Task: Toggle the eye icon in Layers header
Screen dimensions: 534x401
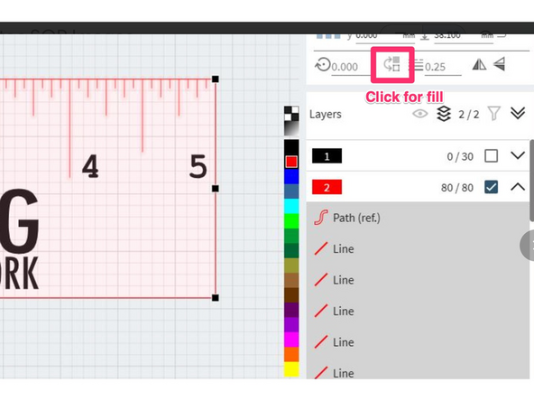Action: 420,114
